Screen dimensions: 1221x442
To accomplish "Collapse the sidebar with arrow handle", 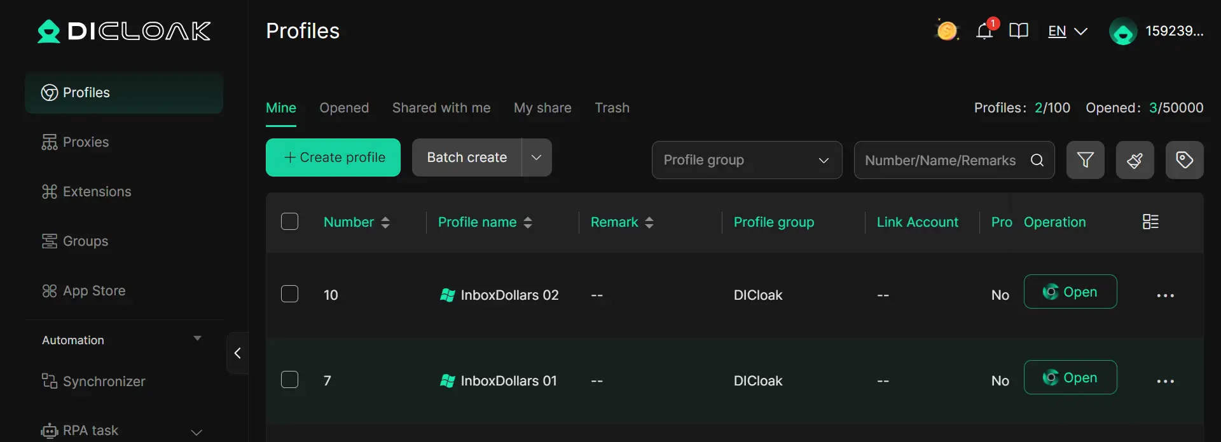I will coord(237,353).
